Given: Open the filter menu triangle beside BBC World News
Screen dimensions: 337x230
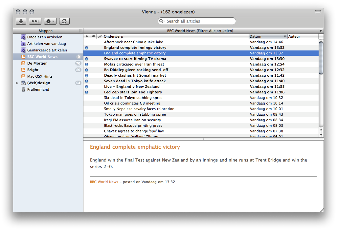Looking at the screenshot, I should coord(321,31).
